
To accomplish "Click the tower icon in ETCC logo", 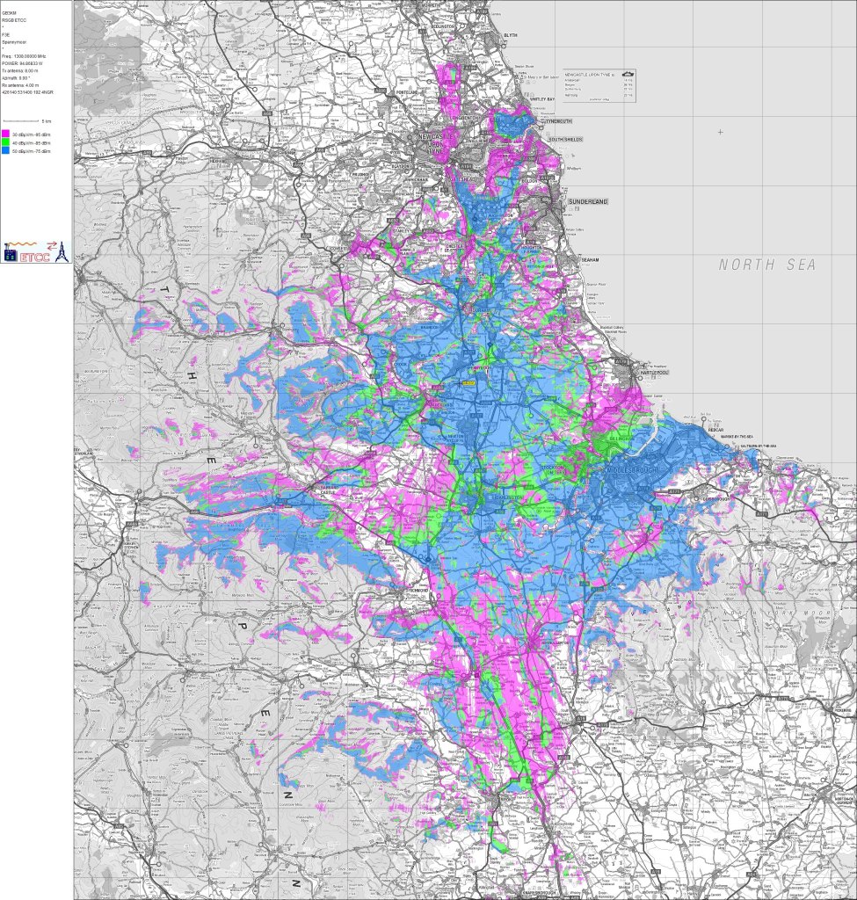I will click(x=61, y=252).
